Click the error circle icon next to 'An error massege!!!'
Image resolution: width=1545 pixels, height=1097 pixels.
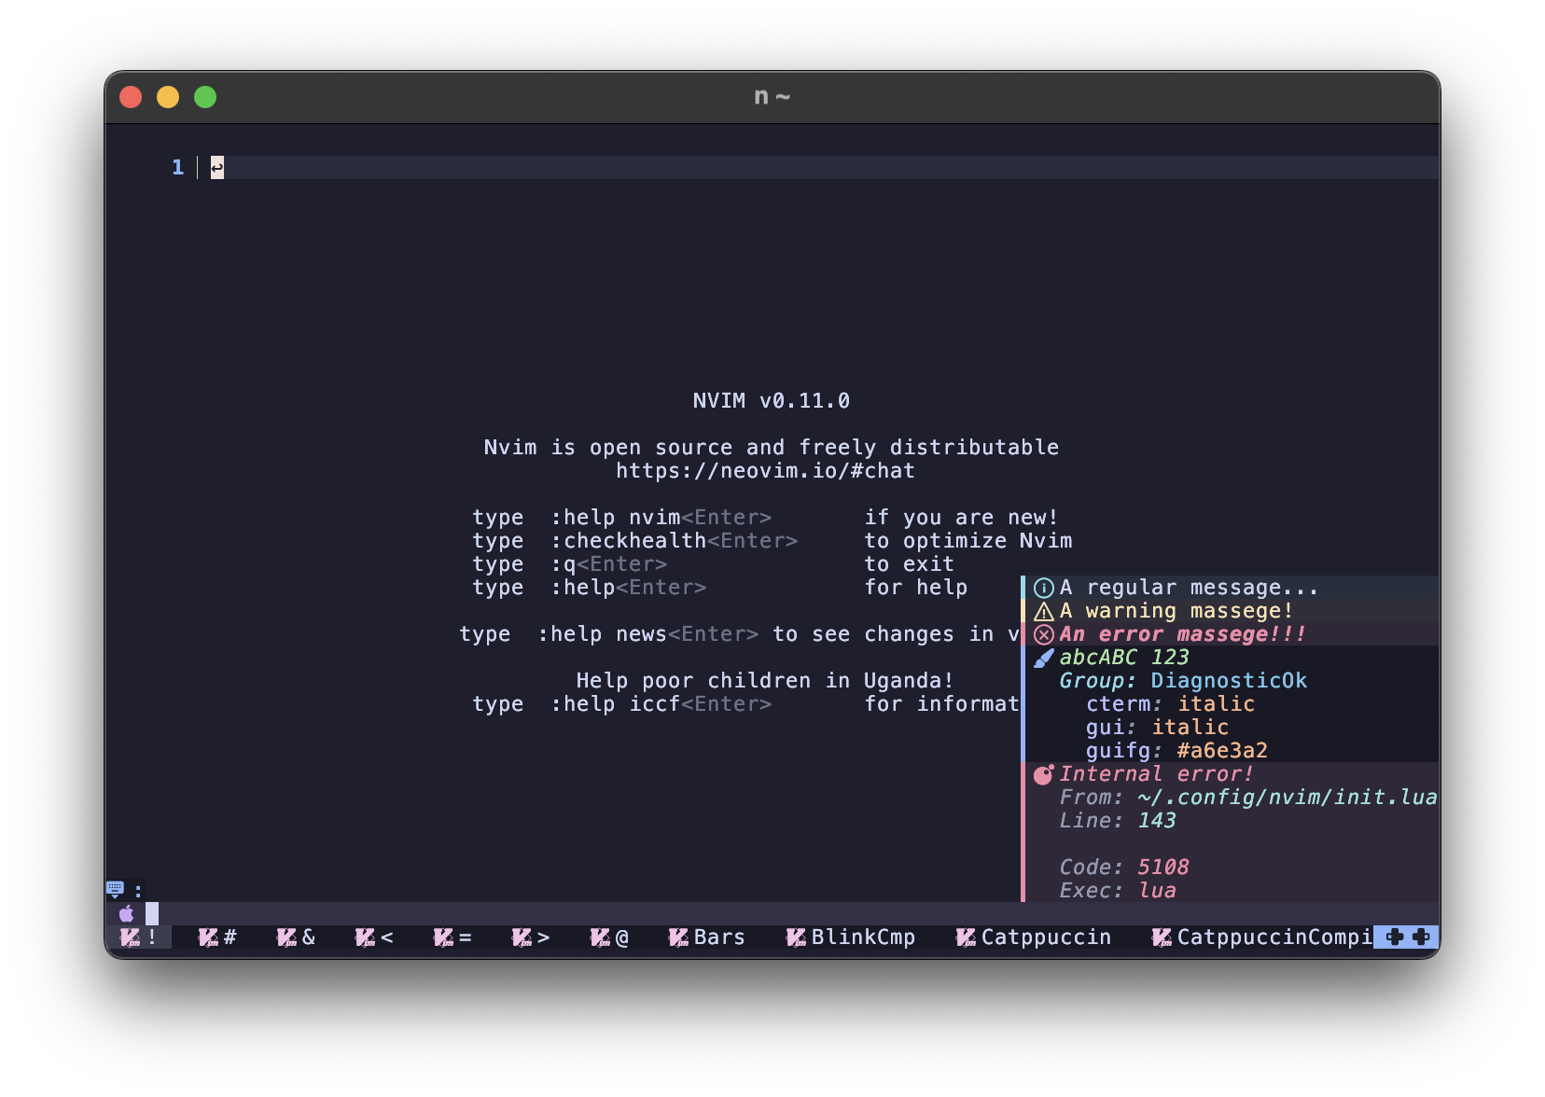click(x=1042, y=633)
